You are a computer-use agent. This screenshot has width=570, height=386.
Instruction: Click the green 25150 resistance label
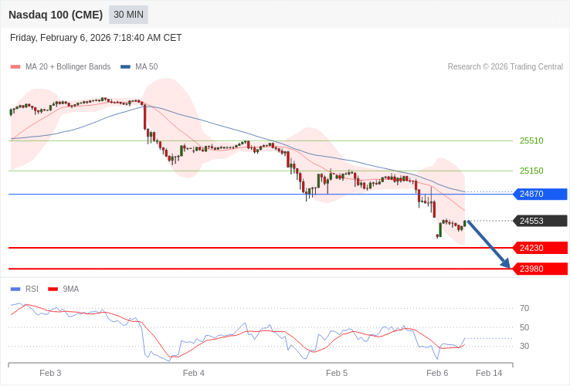(531, 171)
